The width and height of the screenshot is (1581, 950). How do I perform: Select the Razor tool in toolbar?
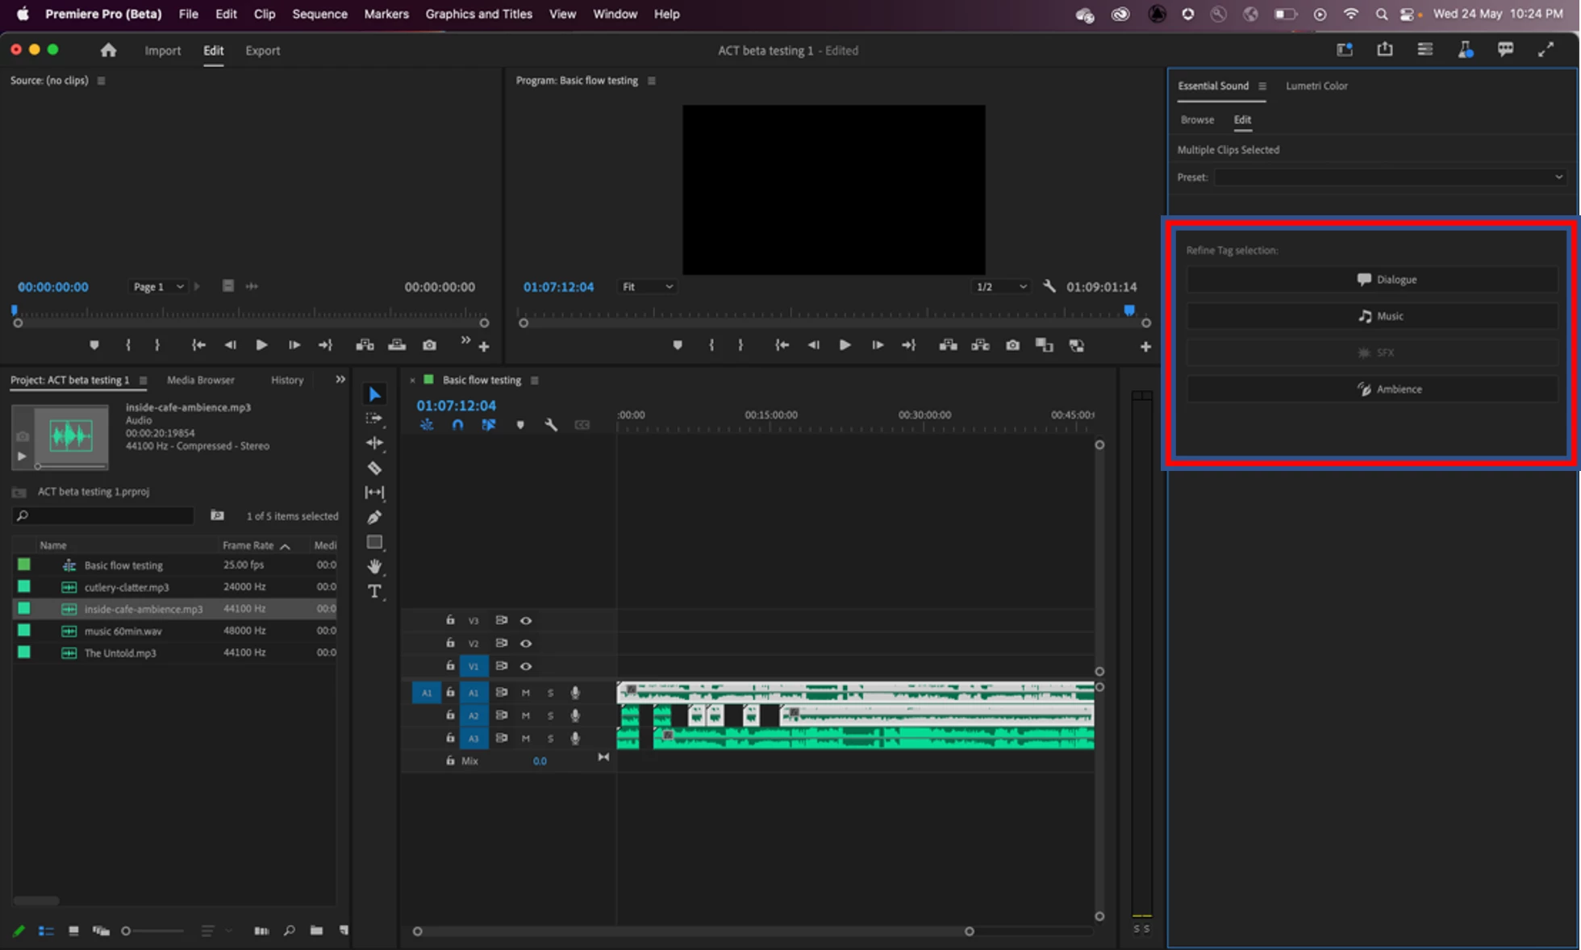pos(374,468)
